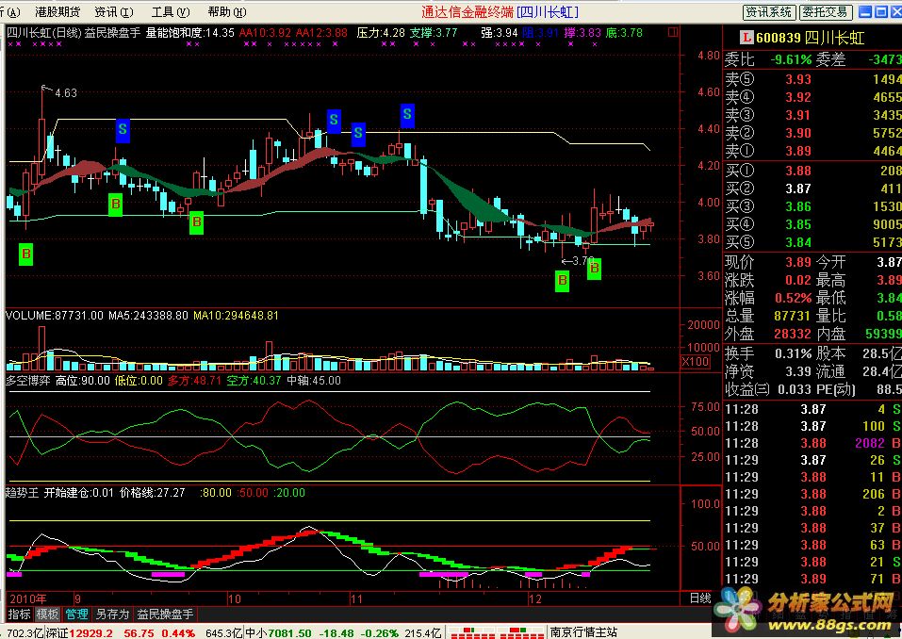Viewport: 902px width, 639px height.
Task: Select the 益民操盘手 template tab
Action: click(x=165, y=614)
